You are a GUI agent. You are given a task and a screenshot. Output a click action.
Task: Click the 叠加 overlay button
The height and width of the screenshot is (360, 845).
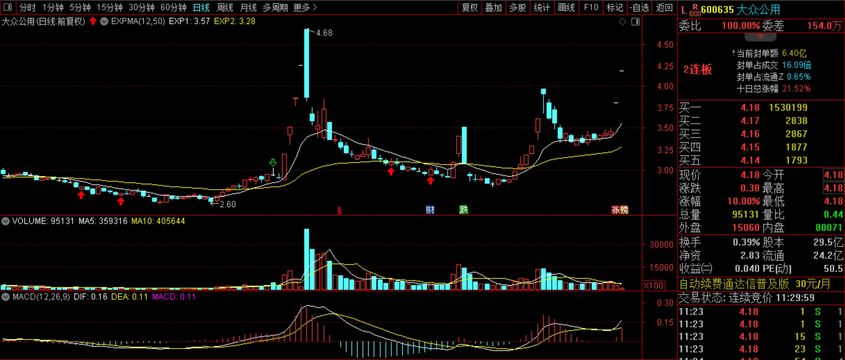point(494,7)
